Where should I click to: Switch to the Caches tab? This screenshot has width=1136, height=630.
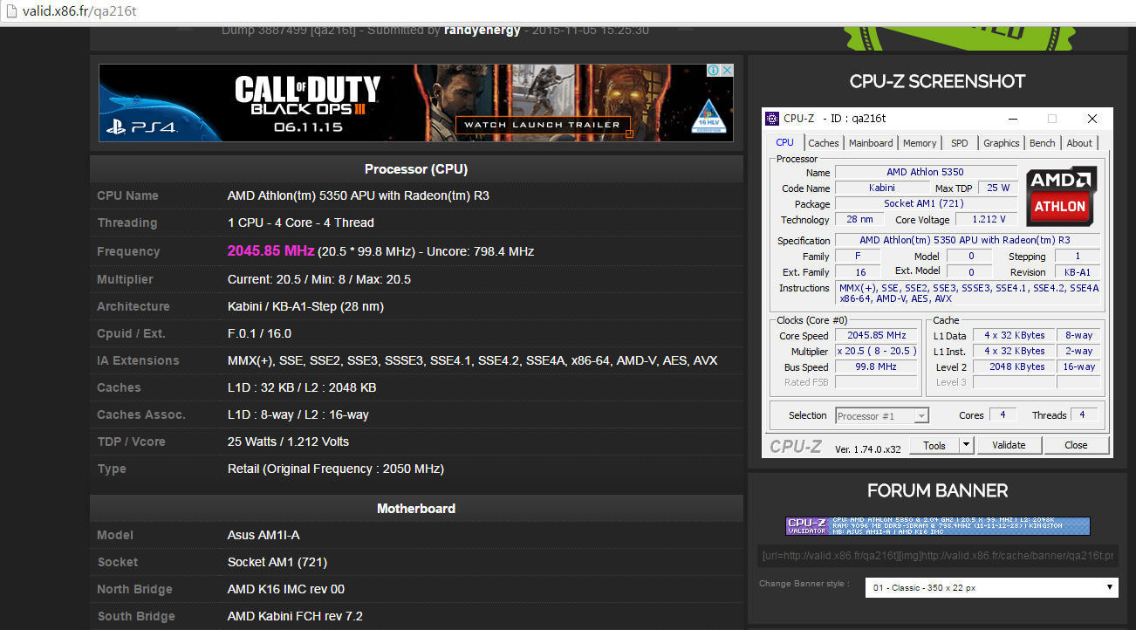823,143
